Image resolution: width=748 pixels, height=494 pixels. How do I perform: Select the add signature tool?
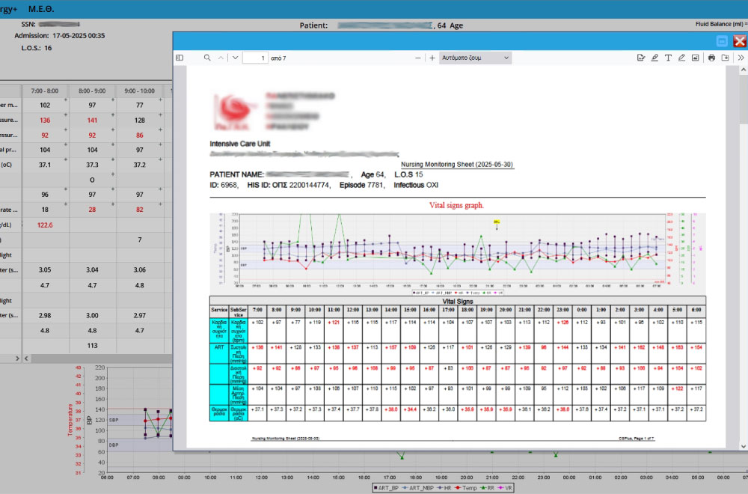[x=641, y=58]
